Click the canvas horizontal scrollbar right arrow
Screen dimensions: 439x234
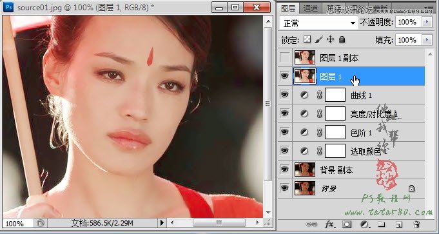pyautogui.click(x=258, y=223)
